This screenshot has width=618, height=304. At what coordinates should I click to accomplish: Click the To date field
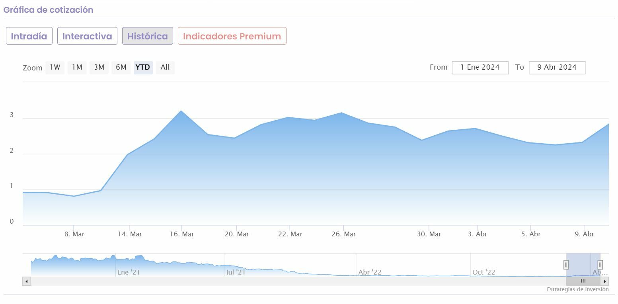coord(557,68)
